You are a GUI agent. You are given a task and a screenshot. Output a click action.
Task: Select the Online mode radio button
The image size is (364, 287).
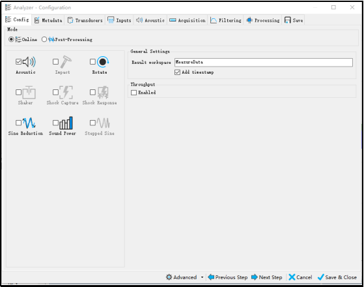[x=11, y=39]
